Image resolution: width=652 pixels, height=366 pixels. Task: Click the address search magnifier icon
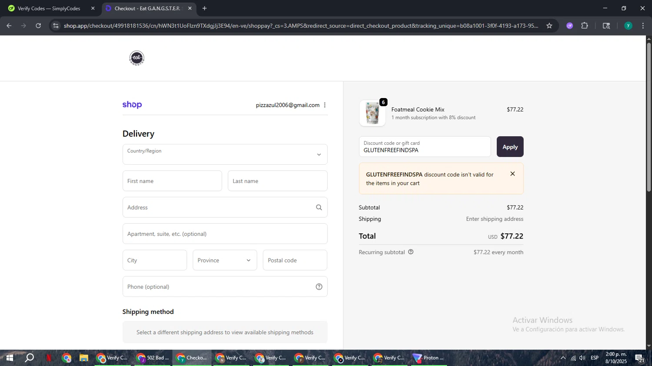pyautogui.click(x=319, y=207)
